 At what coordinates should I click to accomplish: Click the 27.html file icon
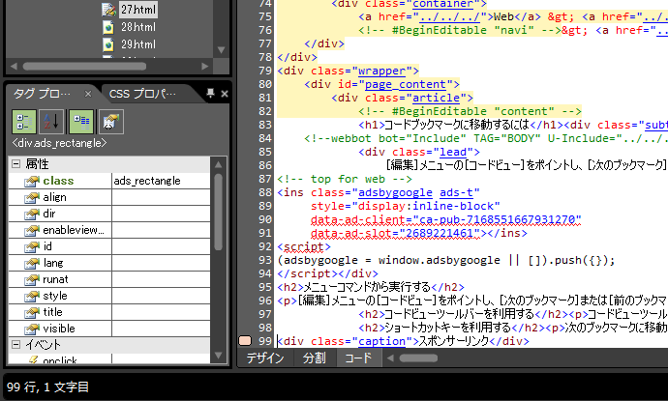(109, 10)
